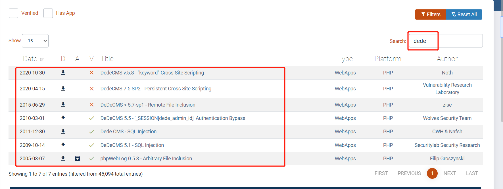Open DedeCMS v.5.8 keyword Cross-Site Scripting entry

tap(152, 73)
